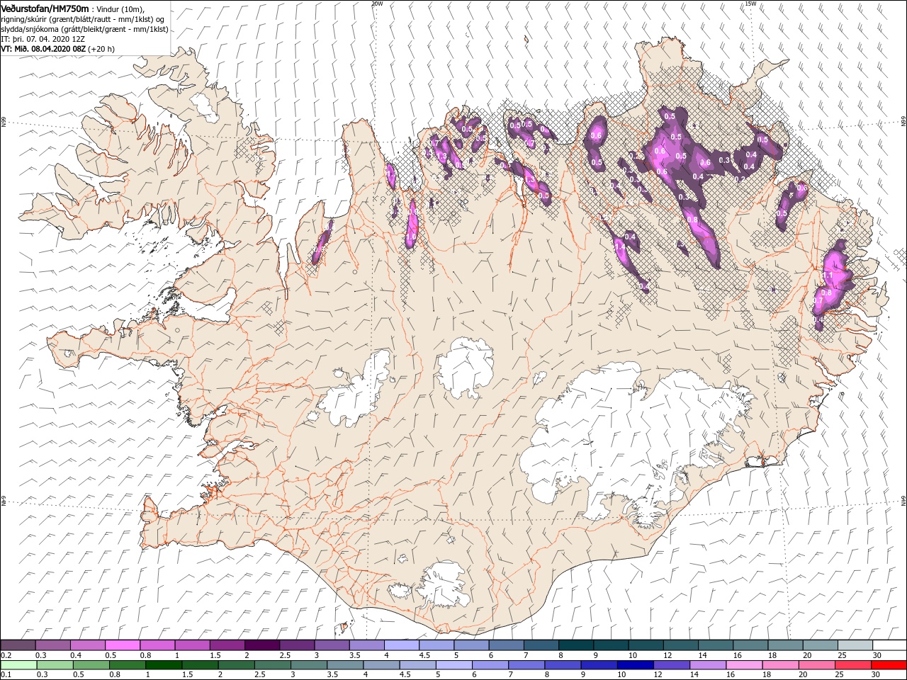The image size is (907, 680).
Task: Click the title text Veðurstofan/HM750m
Action: click(45, 8)
